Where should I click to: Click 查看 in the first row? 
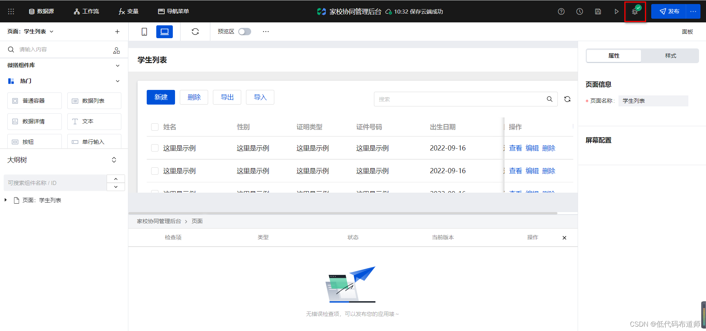click(x=516, y=148)
